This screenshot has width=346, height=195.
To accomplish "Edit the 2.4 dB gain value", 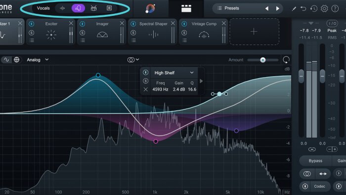I will pyautogui.click(x=179, y=89).
